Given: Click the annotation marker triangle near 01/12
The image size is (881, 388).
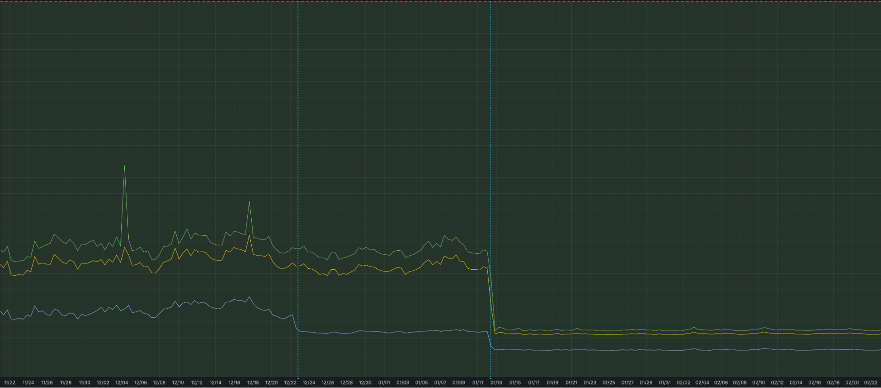Looking at the screenshot, I should pyautogui.click(x=490, y=378).
